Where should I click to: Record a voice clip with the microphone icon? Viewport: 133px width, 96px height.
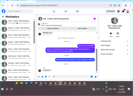[x=39, y=77]
